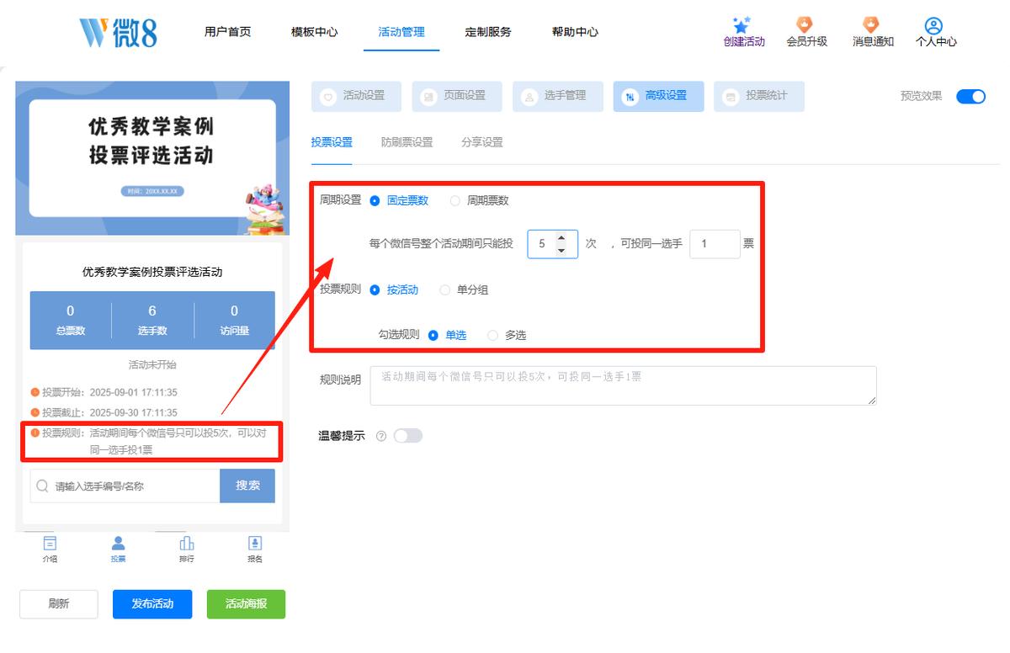Toggle the 预览效果 switch off
The width and height of the screenshot is (1010, 653).
point(970,96)
